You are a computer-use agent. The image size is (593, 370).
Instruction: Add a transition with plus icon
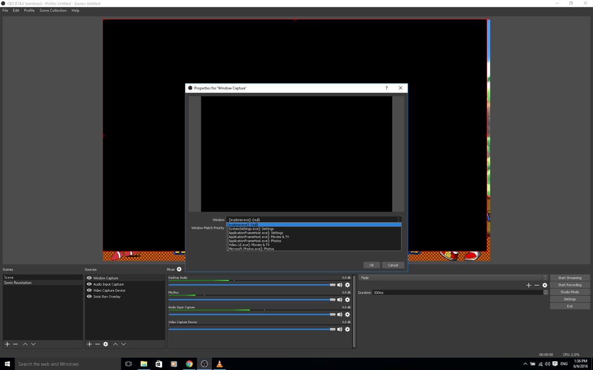point(529,285)
